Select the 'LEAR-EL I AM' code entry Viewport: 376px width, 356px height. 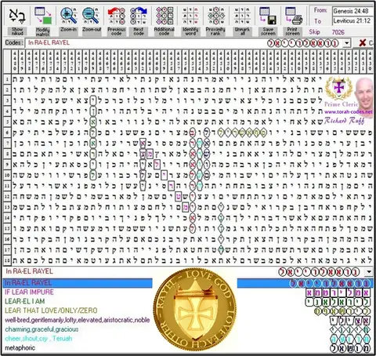coord(25,301)
